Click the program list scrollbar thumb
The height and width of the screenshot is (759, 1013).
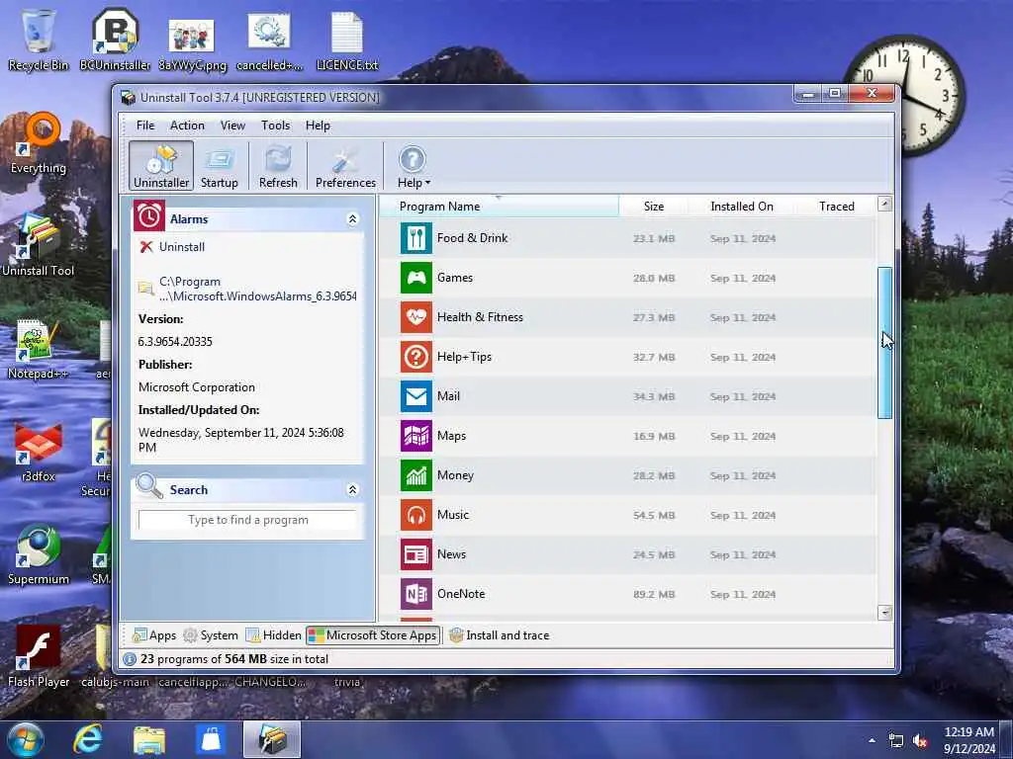pos(885,343)
